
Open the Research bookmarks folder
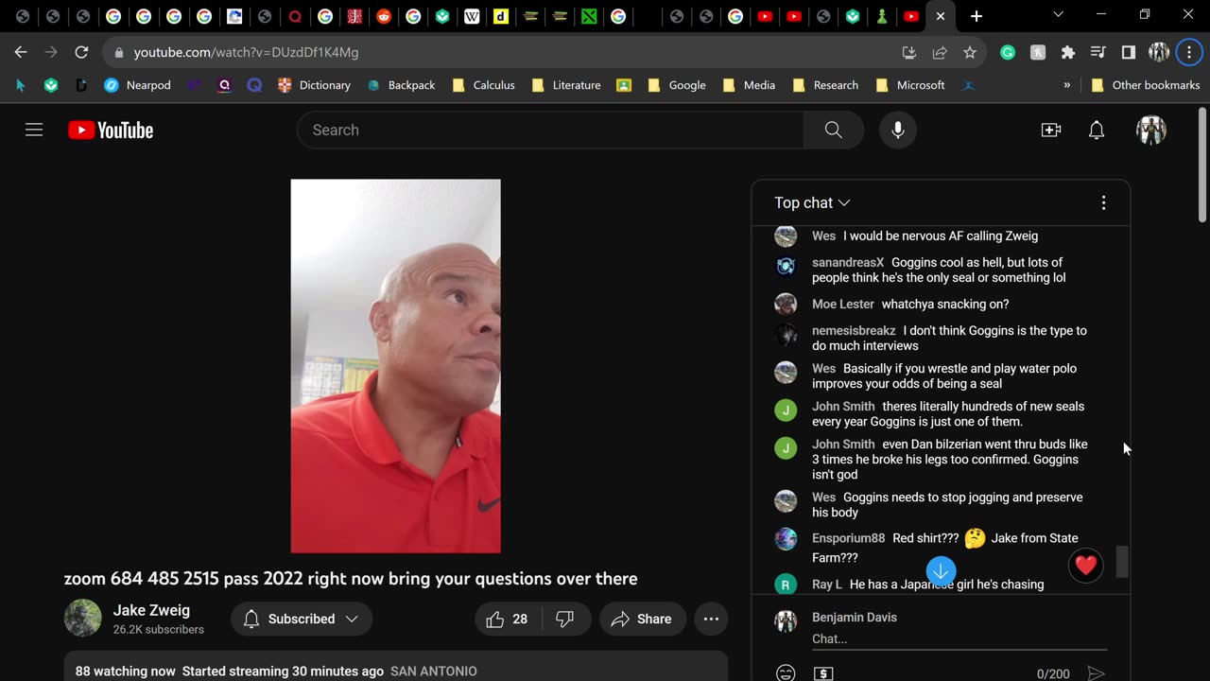coord(824,85)
